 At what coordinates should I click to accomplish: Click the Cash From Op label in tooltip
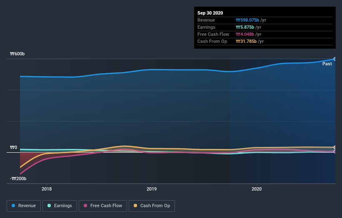click(212, 41)
